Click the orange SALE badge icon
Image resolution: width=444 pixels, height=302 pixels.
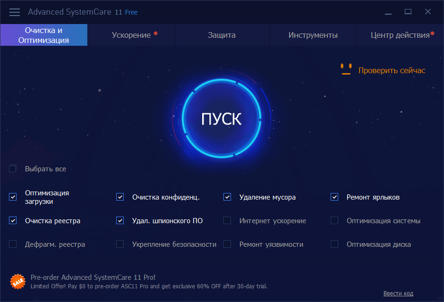[x=18, y=281]
